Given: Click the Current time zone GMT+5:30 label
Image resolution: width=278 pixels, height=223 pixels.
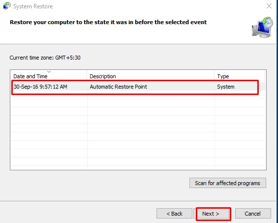Looking at the screenshot, I should 45,58.
